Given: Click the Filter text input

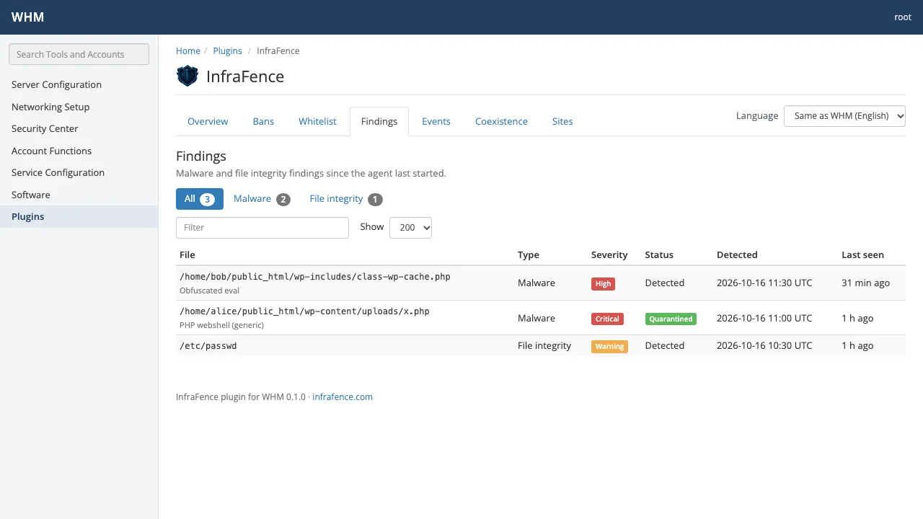Looking at the screenshot, I should [x=262, y=228].
